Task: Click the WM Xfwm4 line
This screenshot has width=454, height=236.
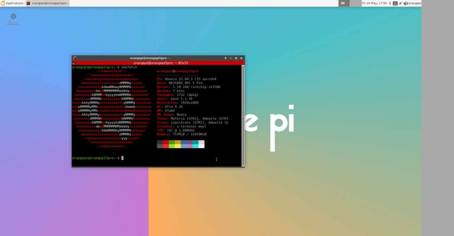Action: [x=166, y=111]
